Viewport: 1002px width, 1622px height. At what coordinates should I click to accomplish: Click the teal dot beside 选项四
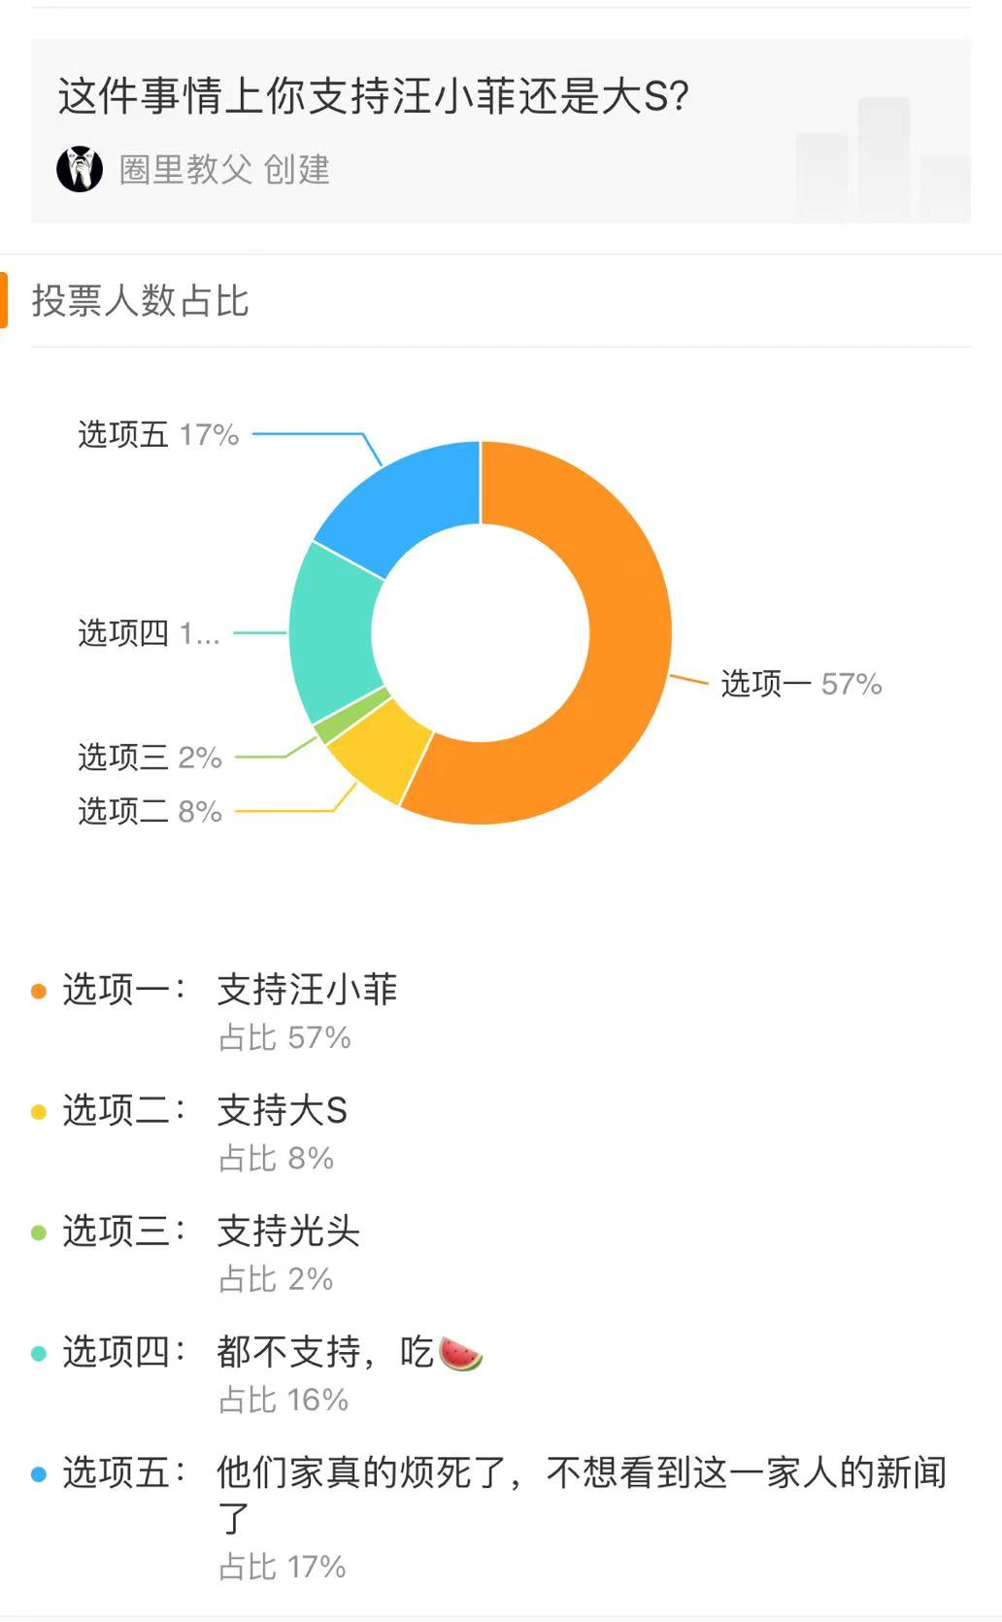[37, 1352]
